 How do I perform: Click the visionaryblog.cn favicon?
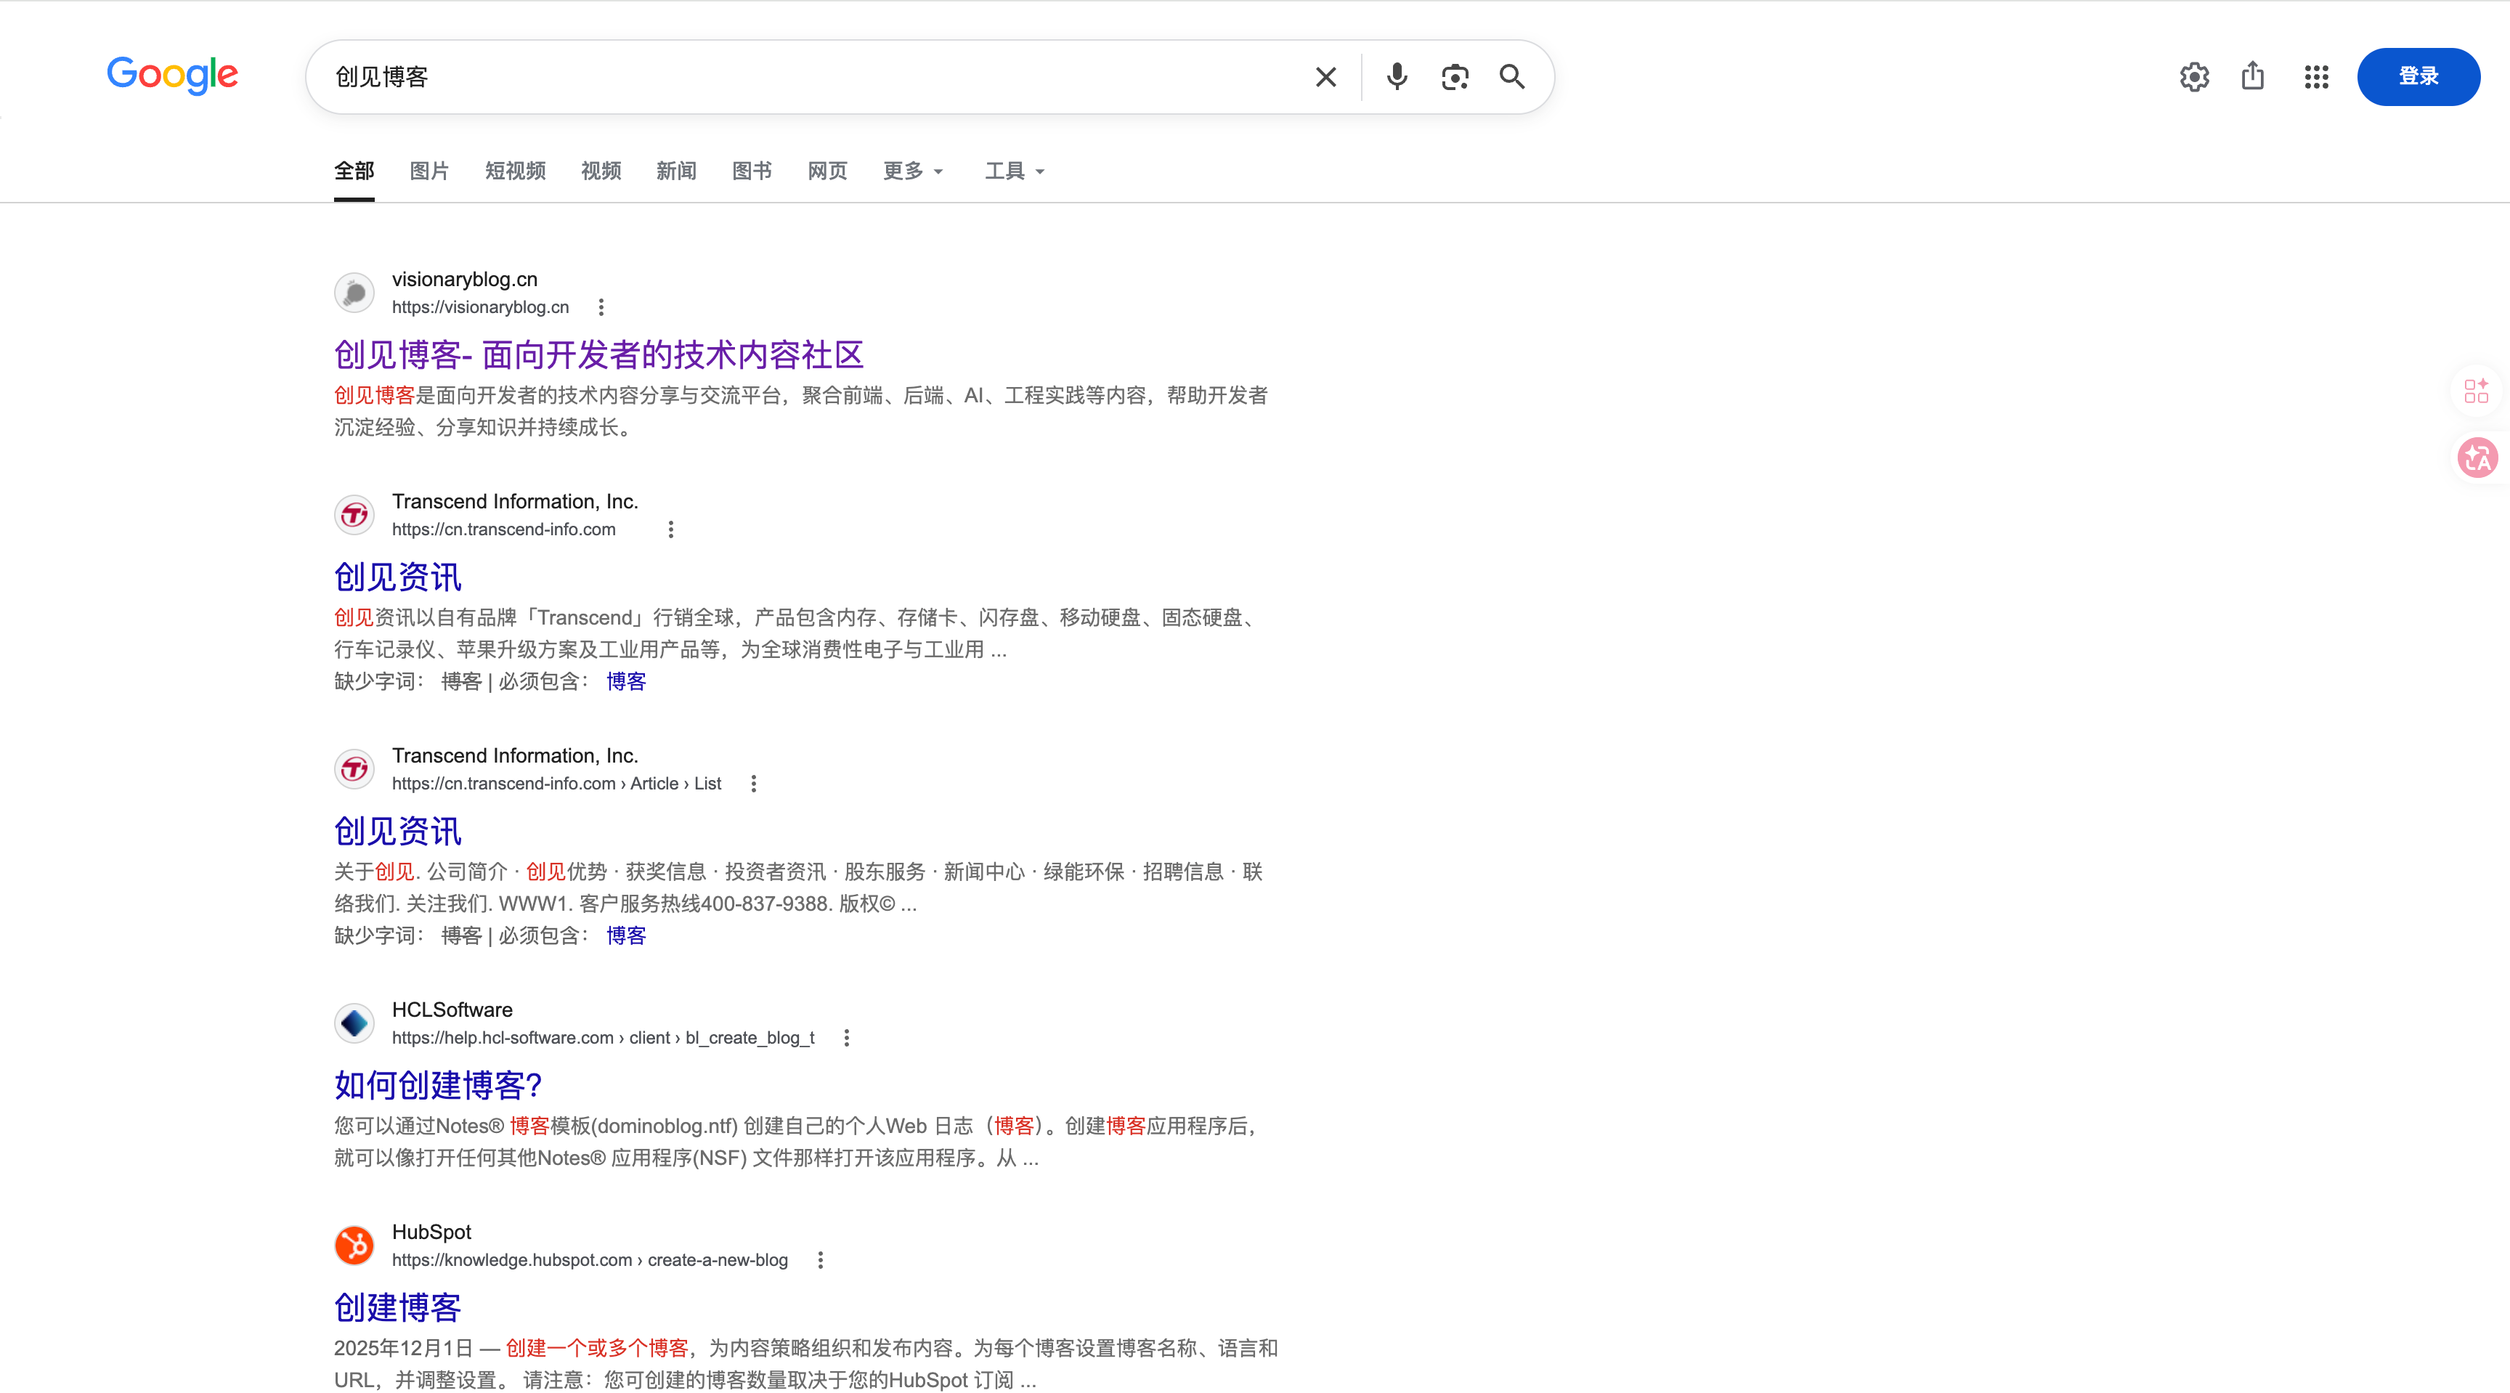pos(354,292)
